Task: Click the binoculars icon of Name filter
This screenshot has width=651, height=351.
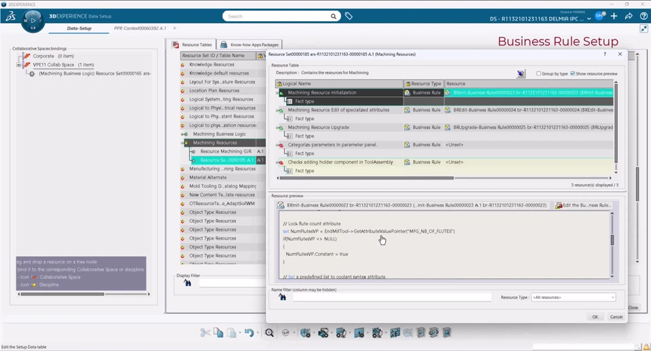Action: pos(282,297)
